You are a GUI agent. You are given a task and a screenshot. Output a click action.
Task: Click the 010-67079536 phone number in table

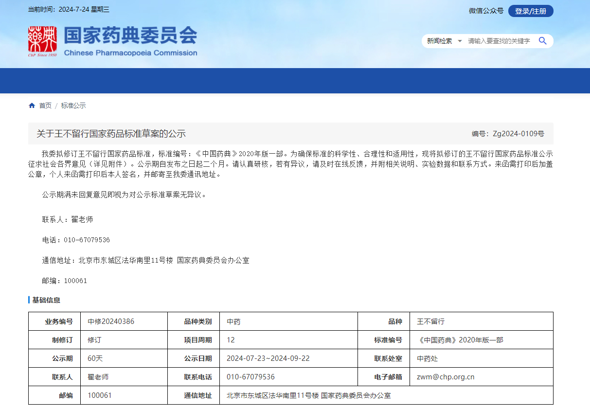pyautogui.click(x=250, y=377)
